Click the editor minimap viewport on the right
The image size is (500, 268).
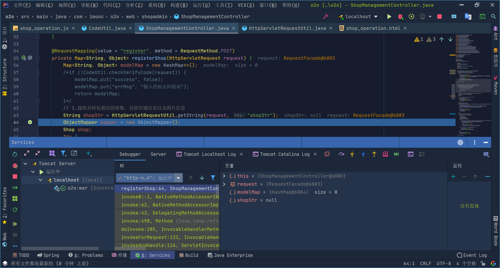click(473, 86)
